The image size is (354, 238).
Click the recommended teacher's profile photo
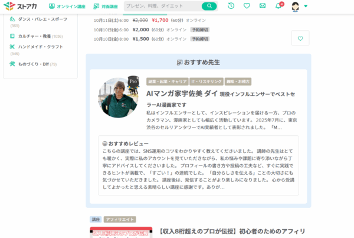click(118, 97)
